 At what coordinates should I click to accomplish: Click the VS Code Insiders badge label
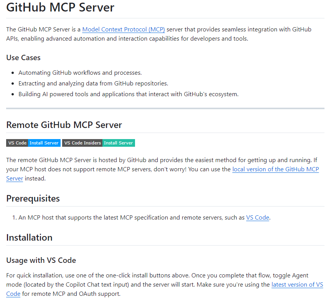(82, 143)
